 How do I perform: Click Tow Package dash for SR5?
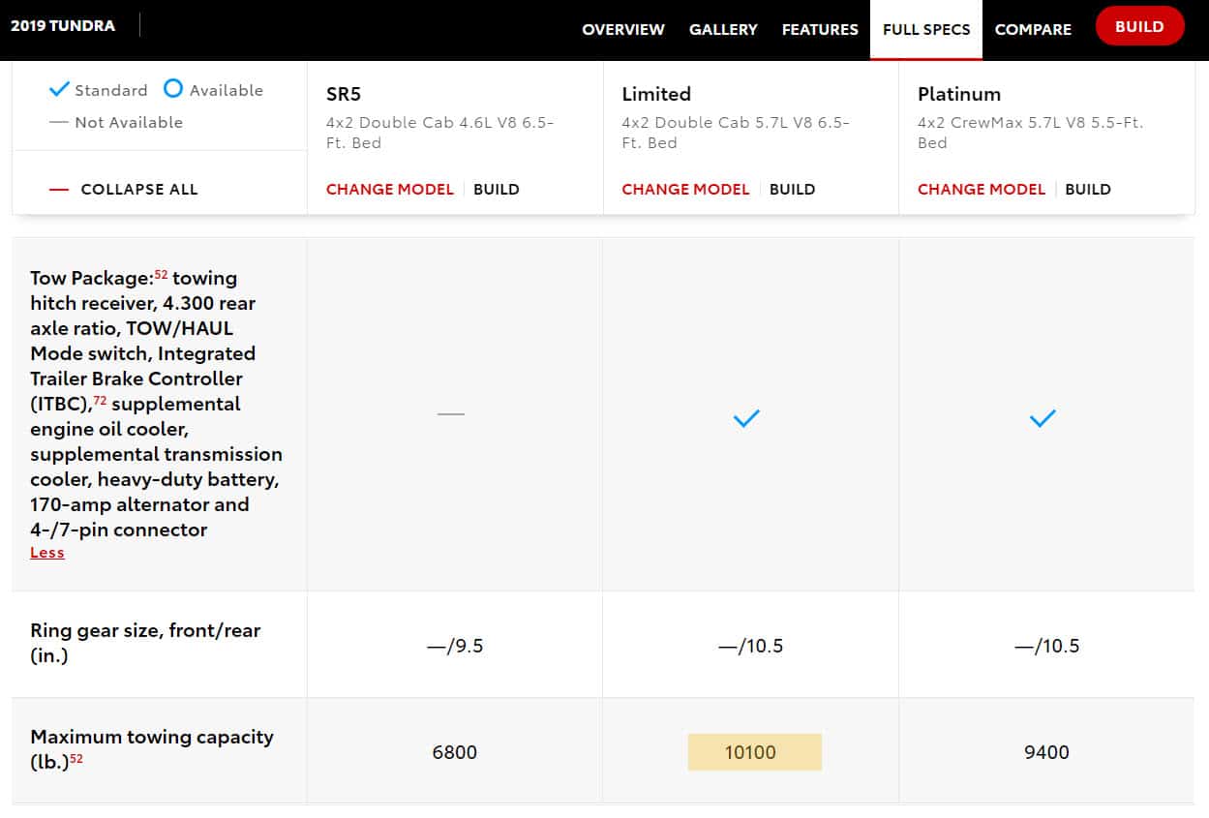coord(451,414)
